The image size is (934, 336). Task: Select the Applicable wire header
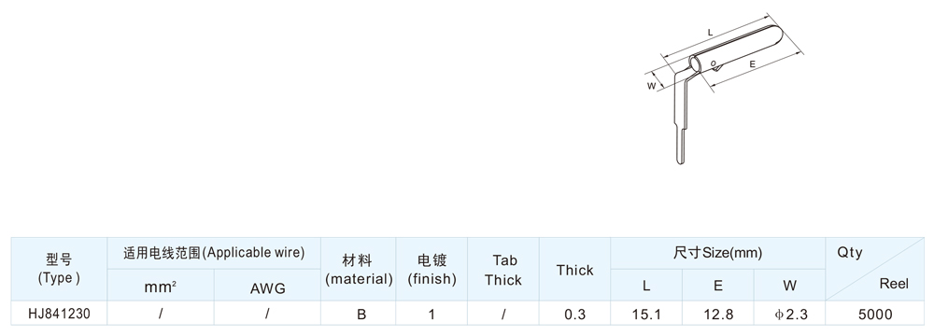pyautogui.click(x=214, y=253)
